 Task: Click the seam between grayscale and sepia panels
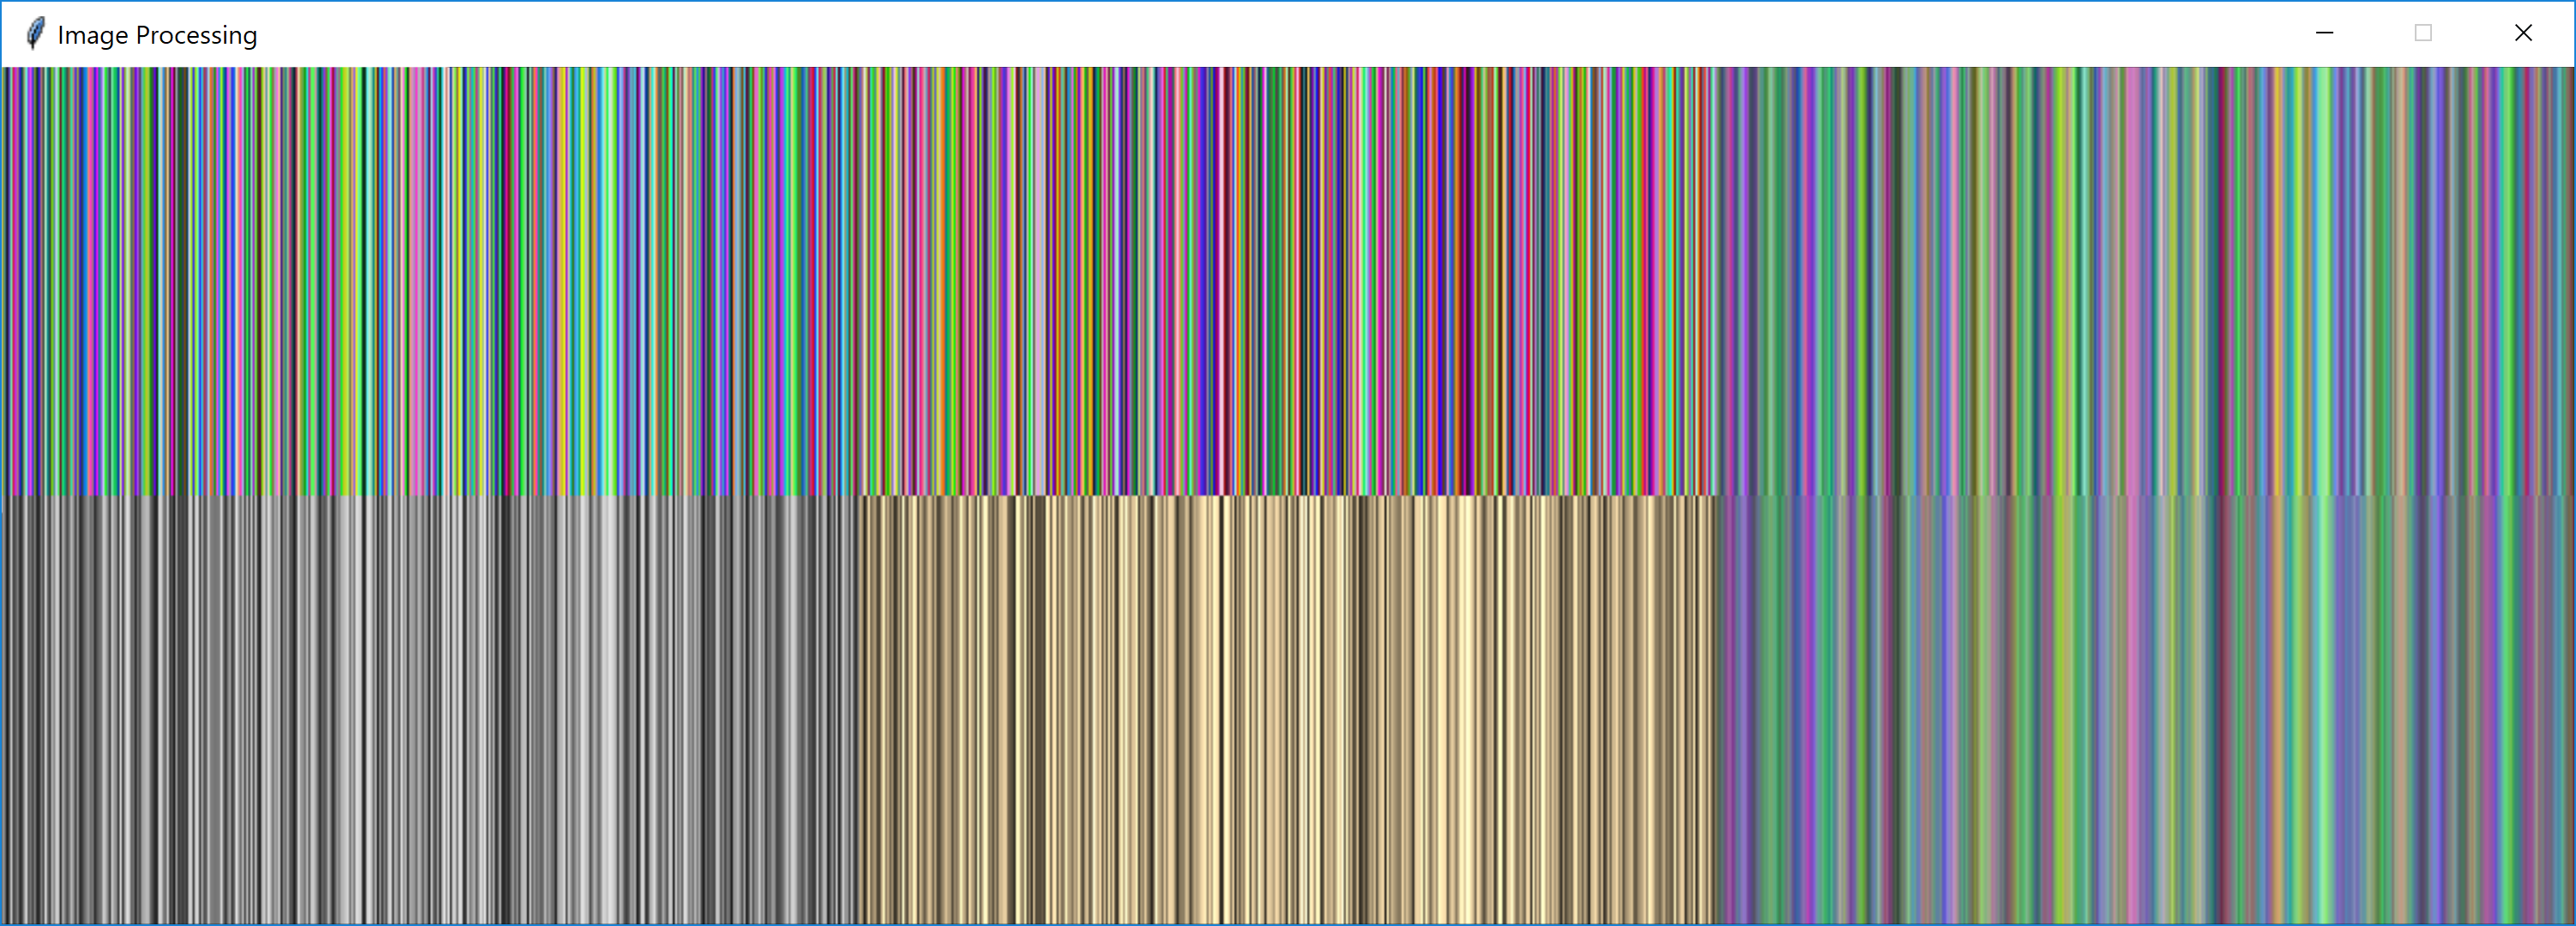858,709
